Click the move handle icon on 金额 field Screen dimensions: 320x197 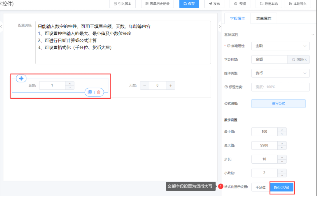tap(21, 78)
